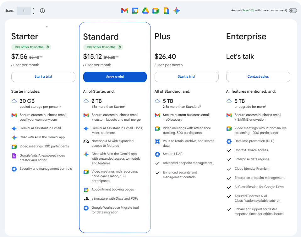Click Calendar icon beside Appointment booking pages
This screenshot has width=301, height=237.
[86, 190]
